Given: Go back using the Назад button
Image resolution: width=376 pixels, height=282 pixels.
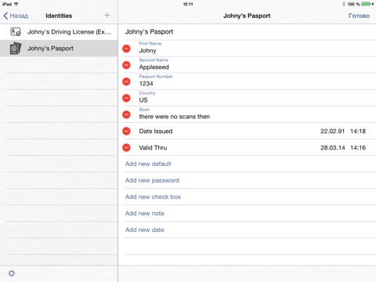Looking at the screenshot, I should click(x=16, y=16).
